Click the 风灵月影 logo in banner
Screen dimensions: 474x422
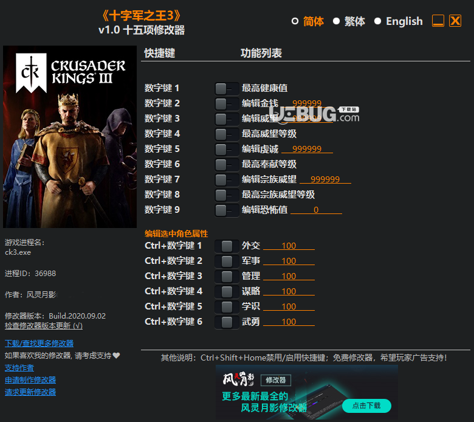(x=238, y=379)
